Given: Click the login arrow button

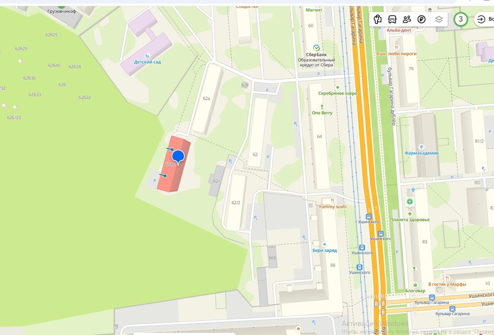Looking at the screenshot, I should (x=481, y=19).
